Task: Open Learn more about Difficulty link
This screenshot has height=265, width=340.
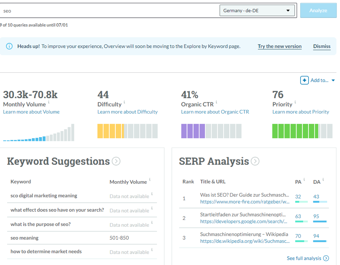Action: coord(127,112)
